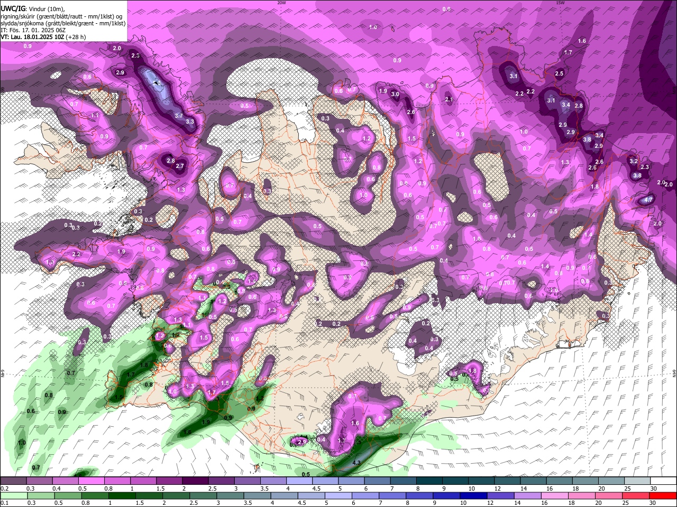Click the '0.1' label on the lower scale

[x=4, y=503]
